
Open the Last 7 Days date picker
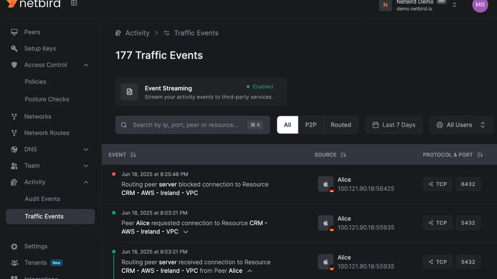pos(394,125)
